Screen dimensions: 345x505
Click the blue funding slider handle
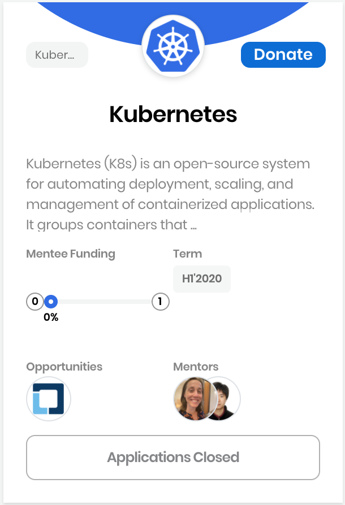pos(51,302)
